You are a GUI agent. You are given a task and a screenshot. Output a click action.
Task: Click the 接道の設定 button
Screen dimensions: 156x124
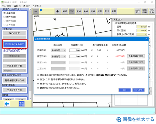click(15, 56)
